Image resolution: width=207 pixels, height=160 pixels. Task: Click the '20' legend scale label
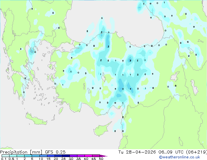tap(56, 159)
